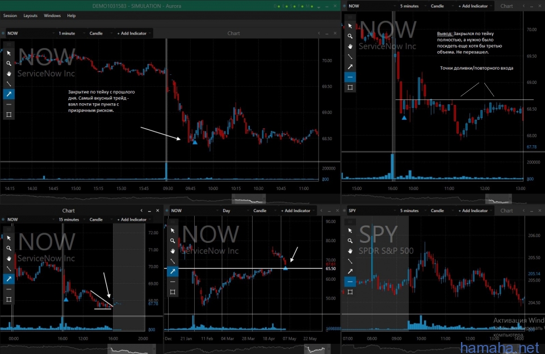Open the Candle style dropdown in the 15 minutes chart
This screenshot has height=354, width=545.
point(100,220)
